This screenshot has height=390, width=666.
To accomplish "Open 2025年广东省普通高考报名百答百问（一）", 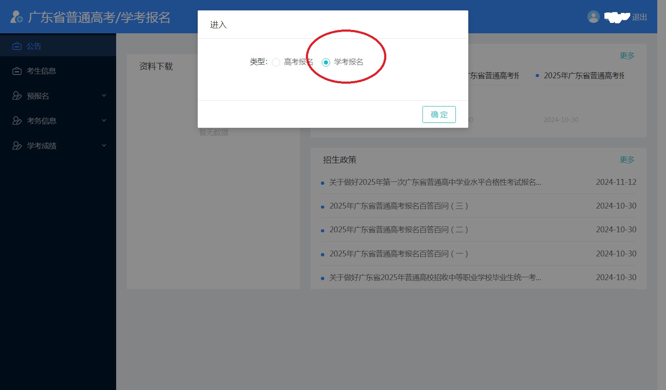I will pyautogui.click(x=399, y=254).
